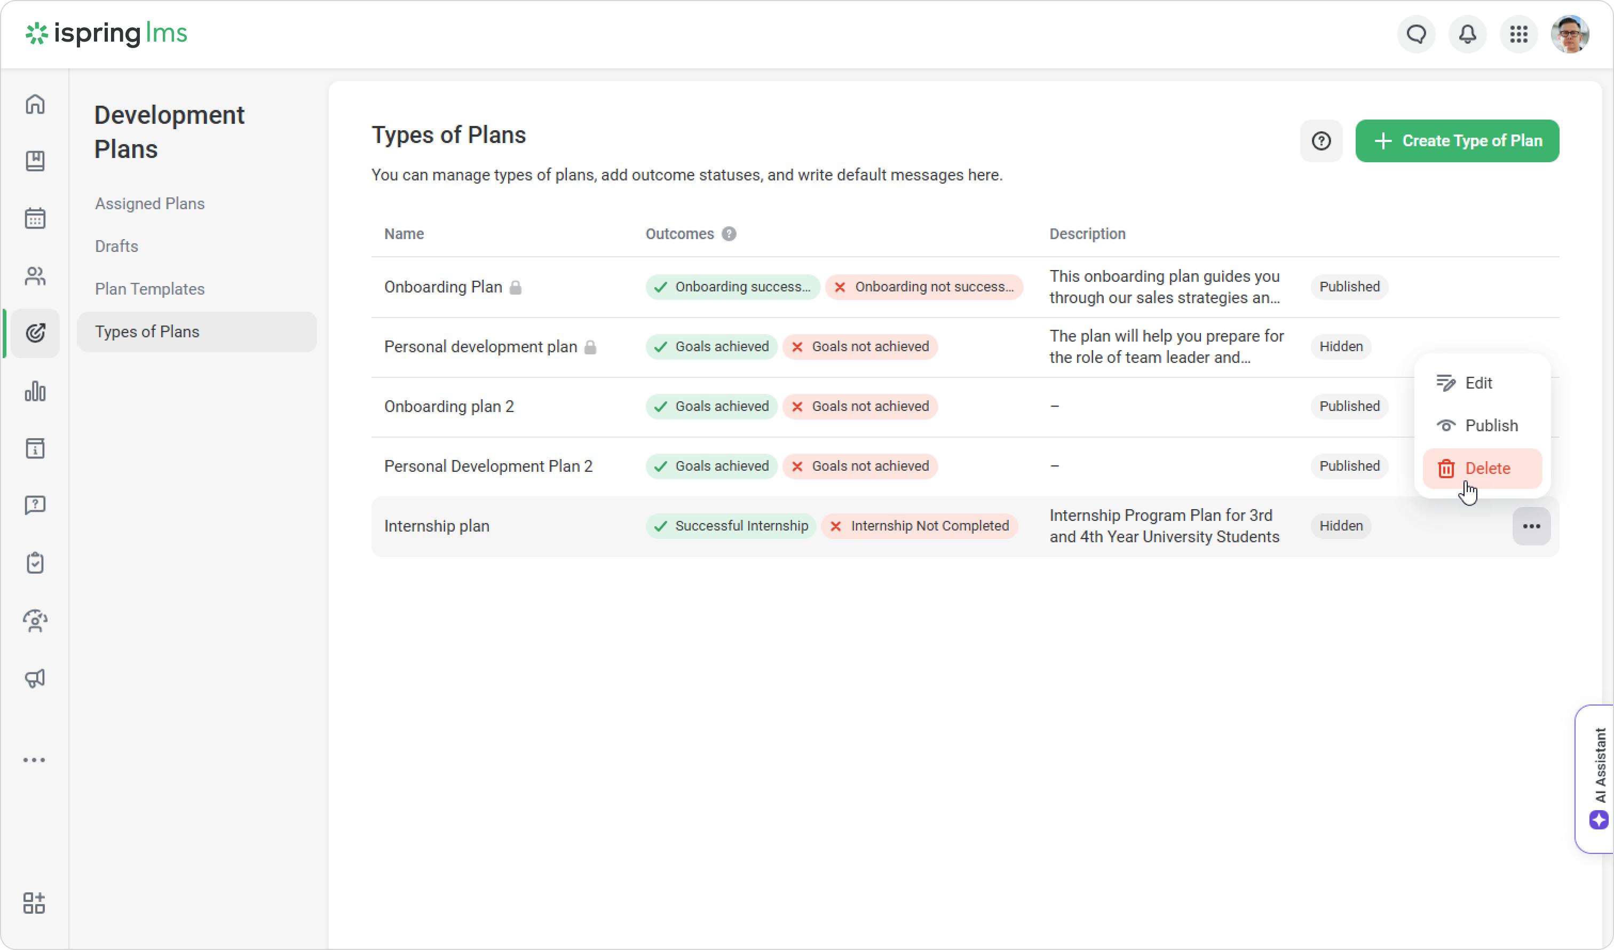Go to Assigned Plans section
This screenshot has height=950, width=1614.
(150, 204)
